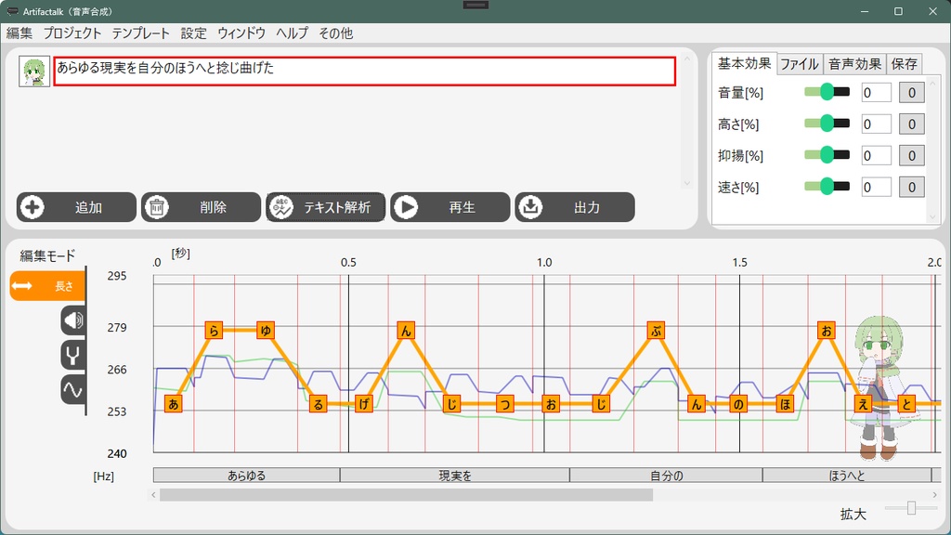The width and height of the screenshot is (951, 535).
Task: Open the プロジェクト menu
Action: click(x=72, y=33)
